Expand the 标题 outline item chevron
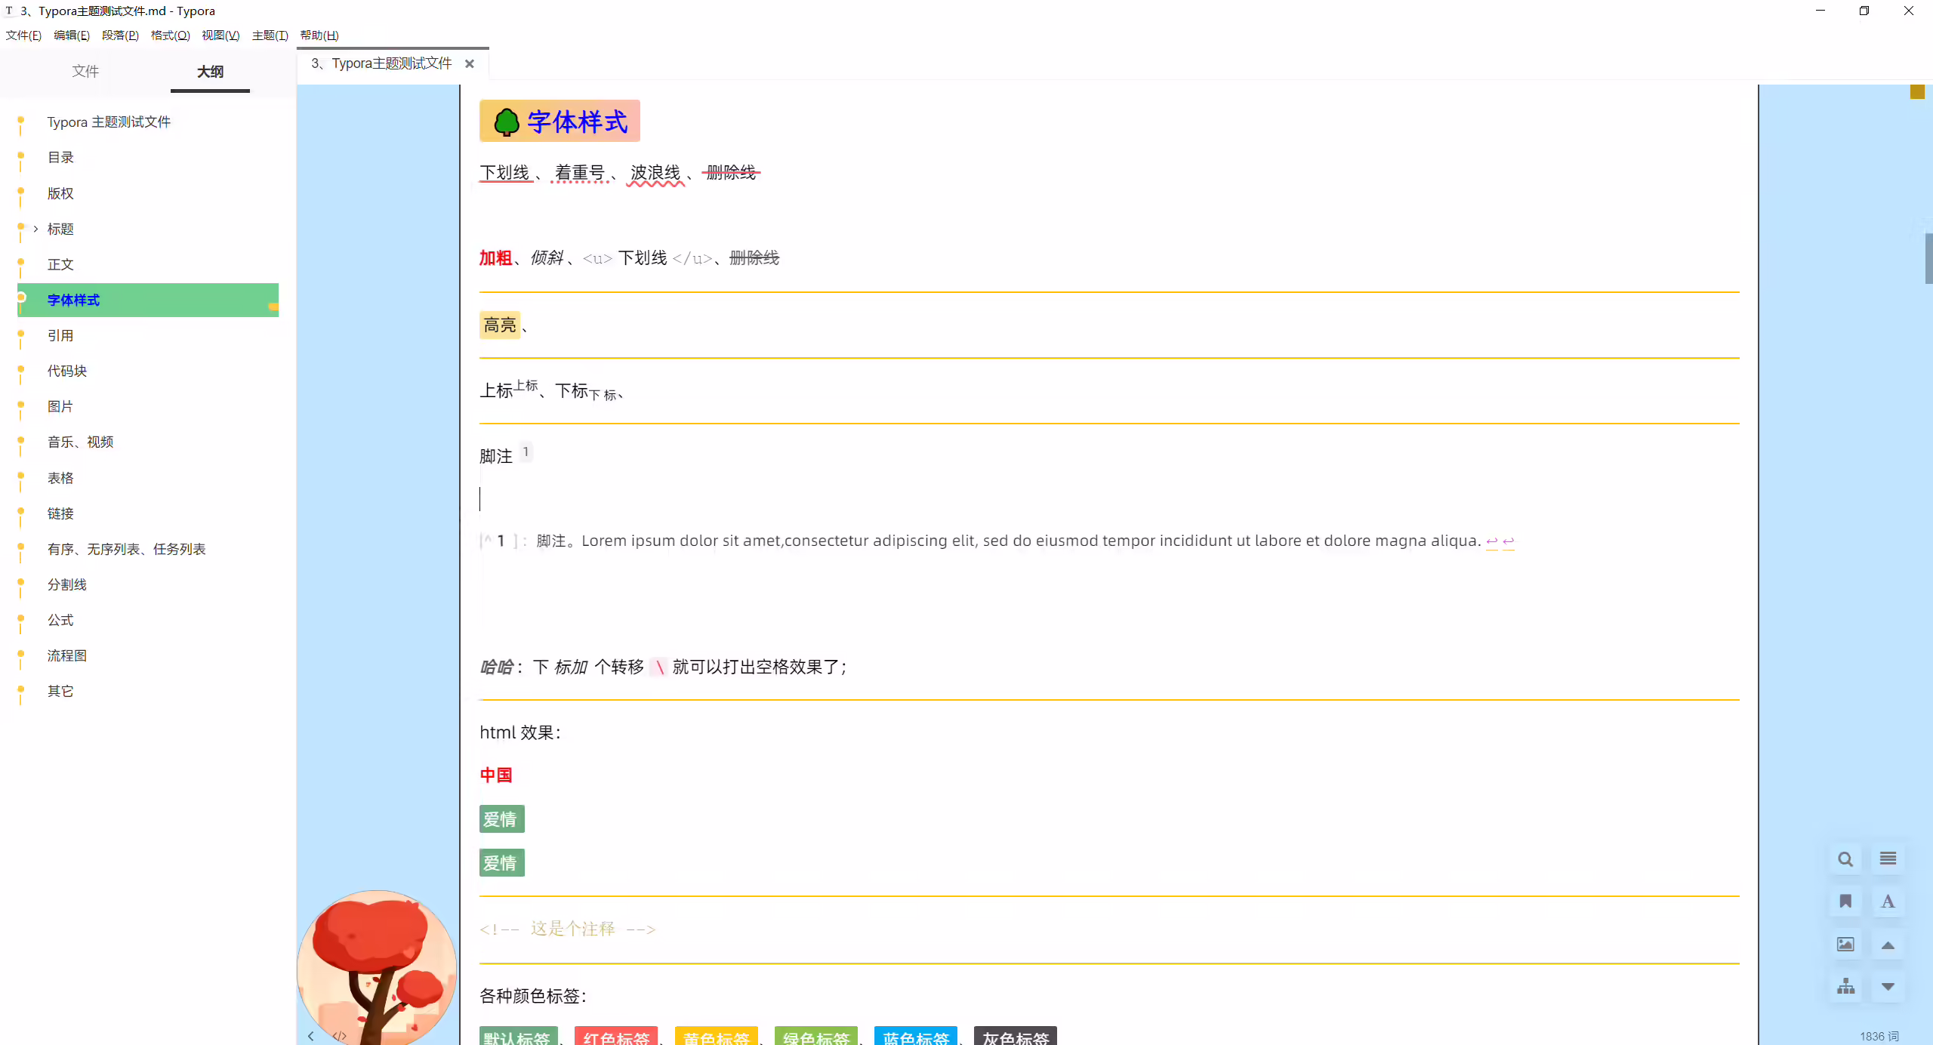Image resolution: width=1933 pixels, height=1045 pixels. pyautogui.click(x=35, y=229)
